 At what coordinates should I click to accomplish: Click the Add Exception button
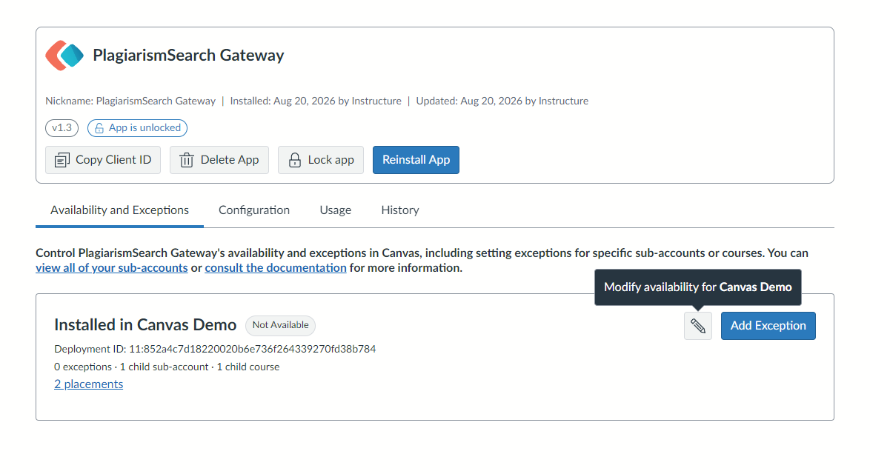(768, 326)
